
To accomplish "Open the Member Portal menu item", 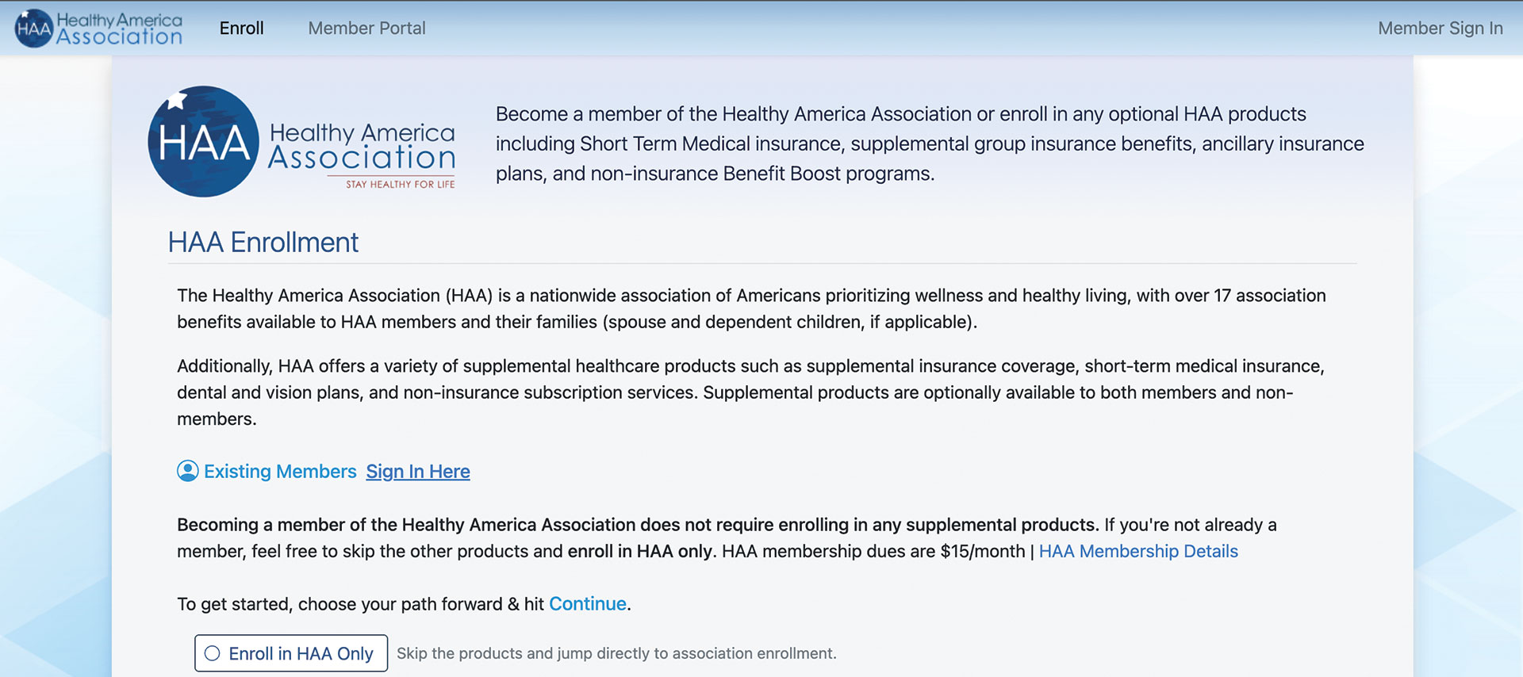I will (366, 29).
